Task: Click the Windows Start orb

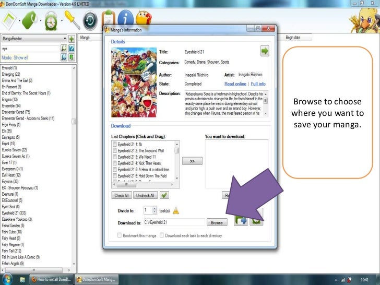Action: point(7,279)
